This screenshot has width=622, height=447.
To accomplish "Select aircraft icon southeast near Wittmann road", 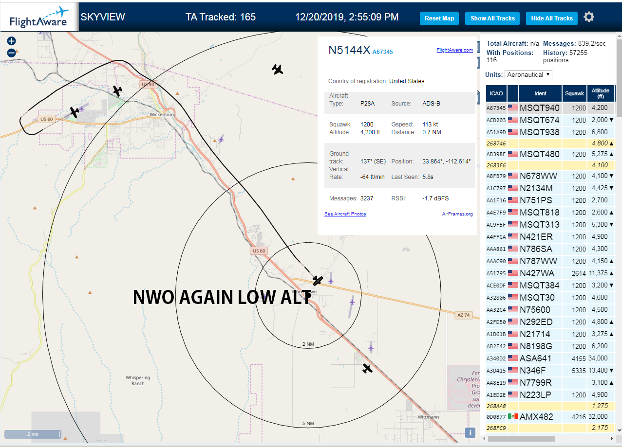I will click(x=368, y=369).
